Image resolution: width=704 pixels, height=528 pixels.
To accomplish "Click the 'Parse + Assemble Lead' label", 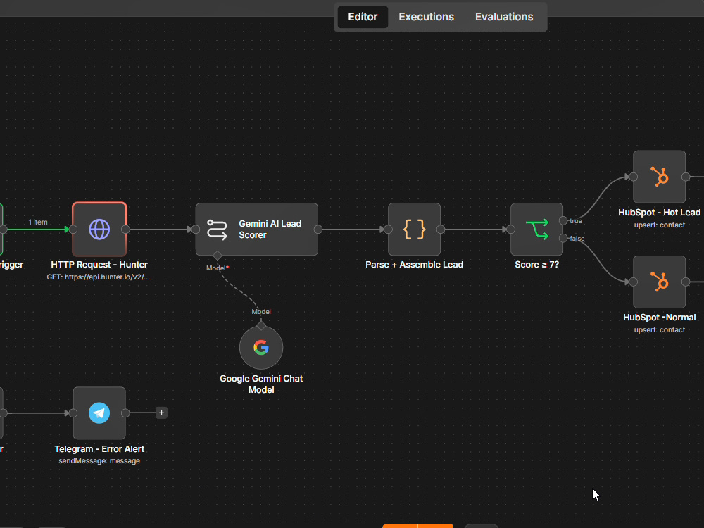I will click(x=414, y=265).
